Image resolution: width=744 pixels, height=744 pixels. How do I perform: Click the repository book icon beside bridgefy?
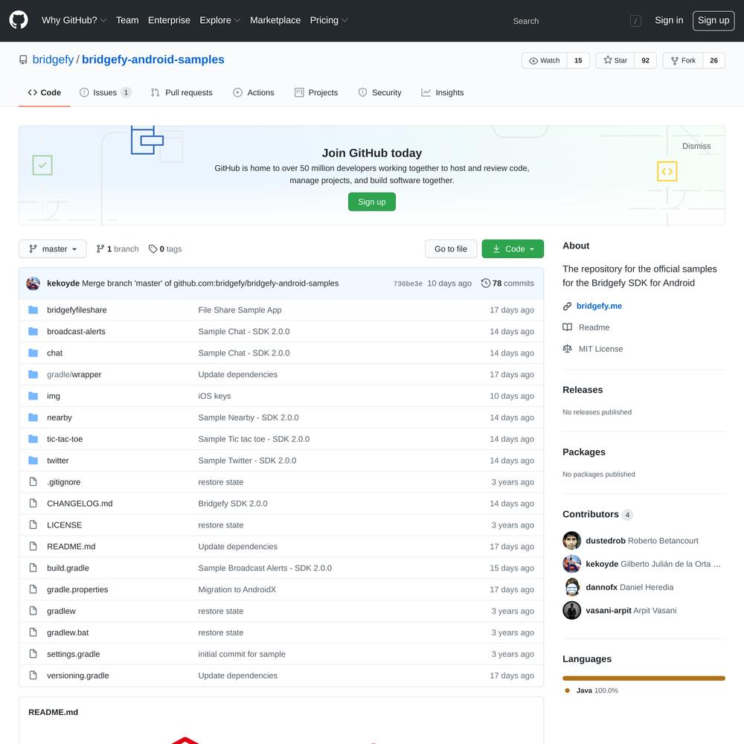23,60
